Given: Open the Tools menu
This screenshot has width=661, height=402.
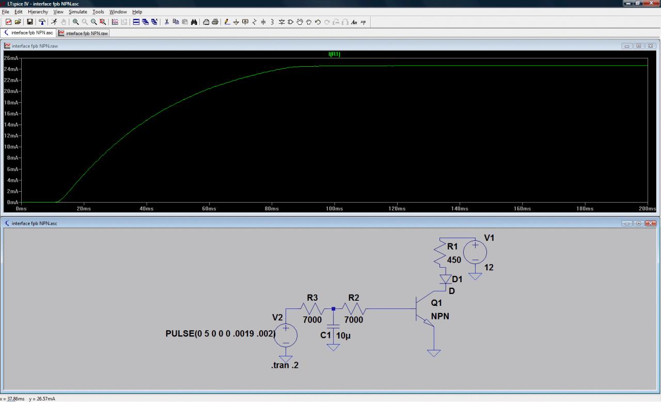Looking at the screenshot, I should [98, 11].
